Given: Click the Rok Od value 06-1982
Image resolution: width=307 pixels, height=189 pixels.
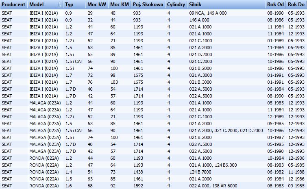Looking at the screenshot, I should (275, 172).
